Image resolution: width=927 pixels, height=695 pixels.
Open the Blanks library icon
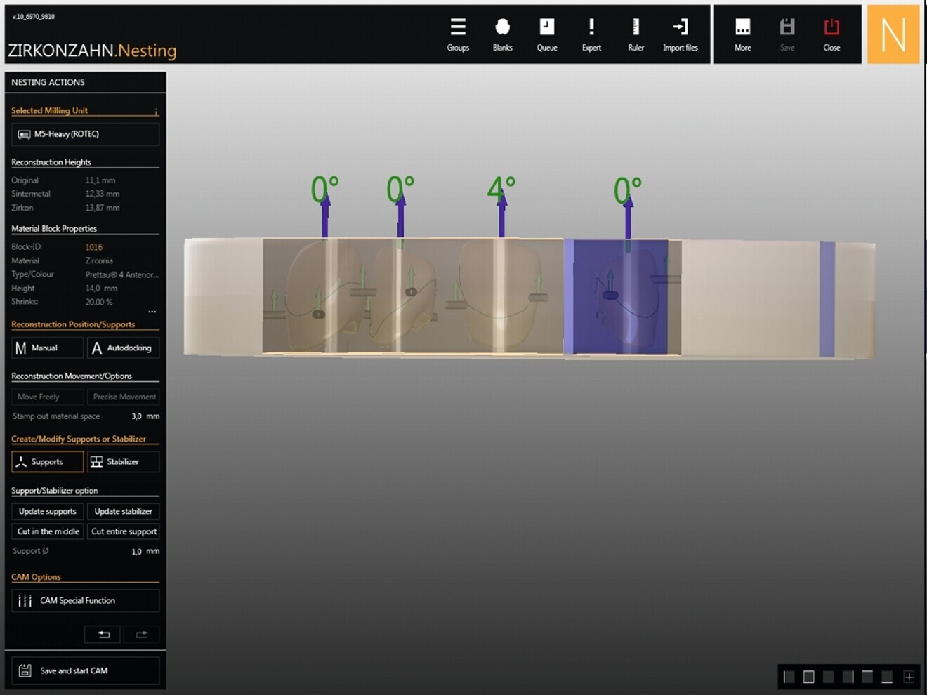click(x=502, y=34)
